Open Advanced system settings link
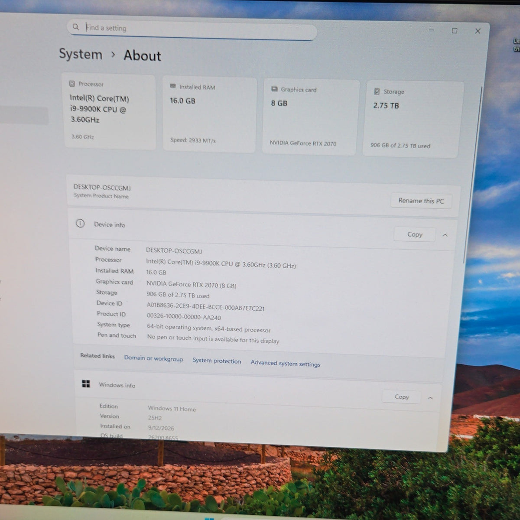The image size is (520, 520). click(286, 363)
